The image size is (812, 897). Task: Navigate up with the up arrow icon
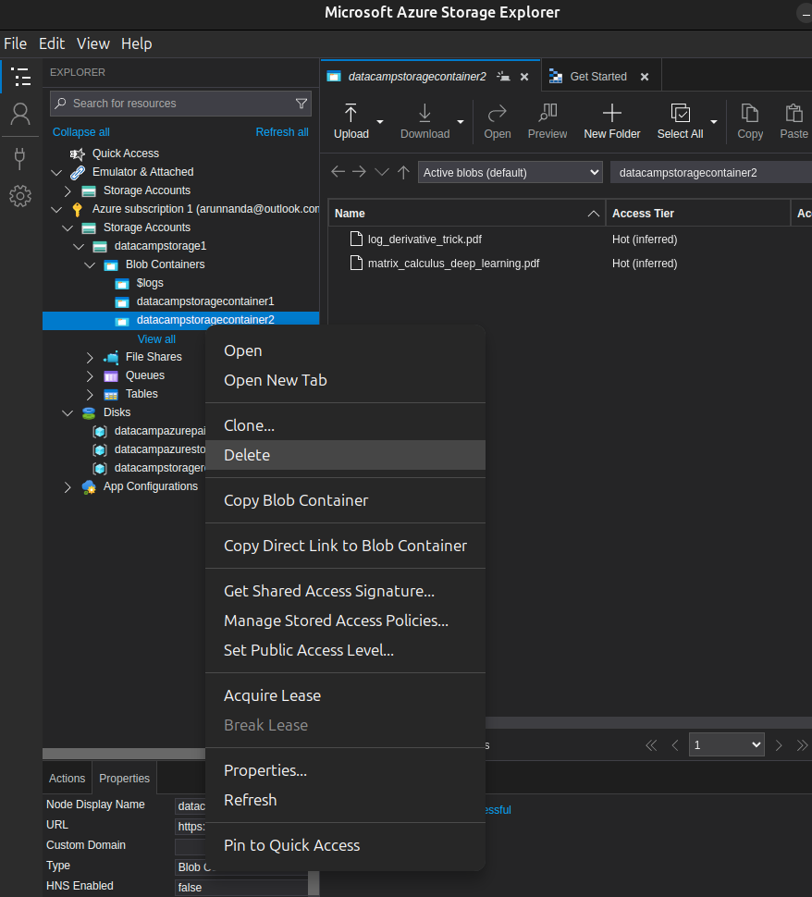pyautogui.click(x=403, y=172)
